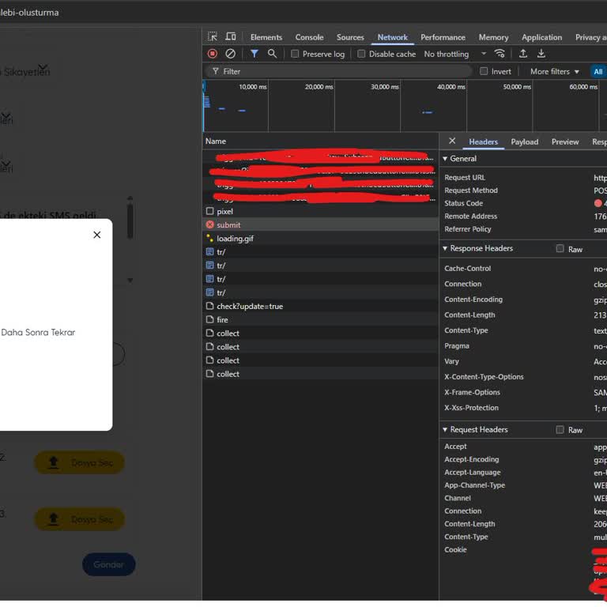Viewport: 607px width, 607px height.
Task: Tick the Invert filter checkbox
Action: [x=484, y=71]
